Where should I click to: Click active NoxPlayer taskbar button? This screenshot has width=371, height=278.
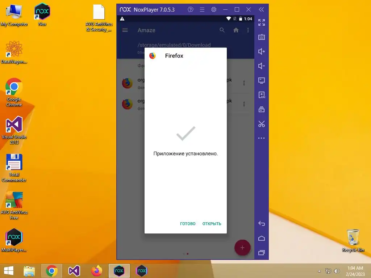click(x=119, y=271)
